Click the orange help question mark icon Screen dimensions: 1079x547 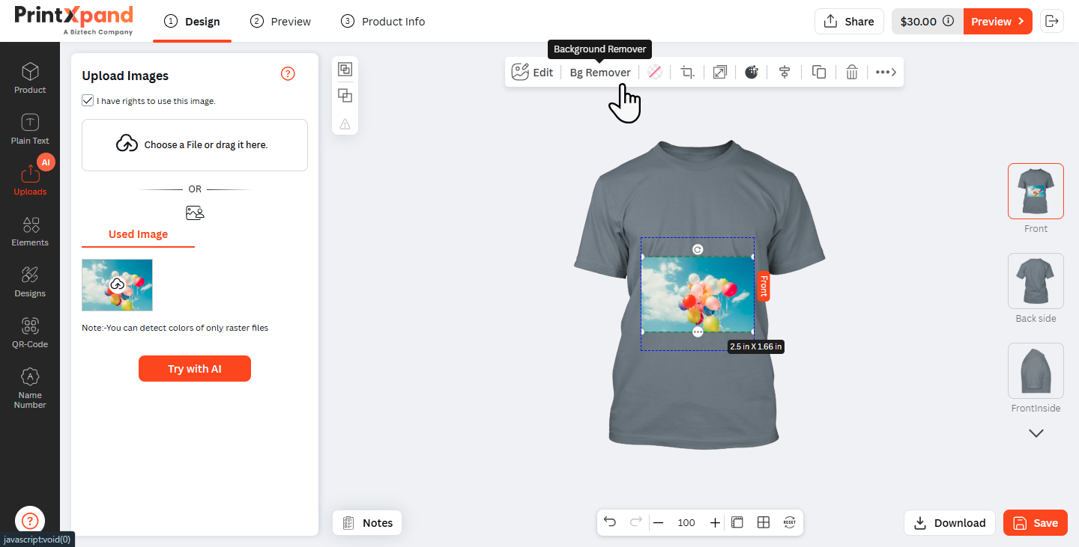click(x=288, y=73)
